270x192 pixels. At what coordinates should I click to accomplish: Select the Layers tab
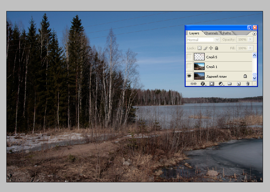(x=194, y=33)
